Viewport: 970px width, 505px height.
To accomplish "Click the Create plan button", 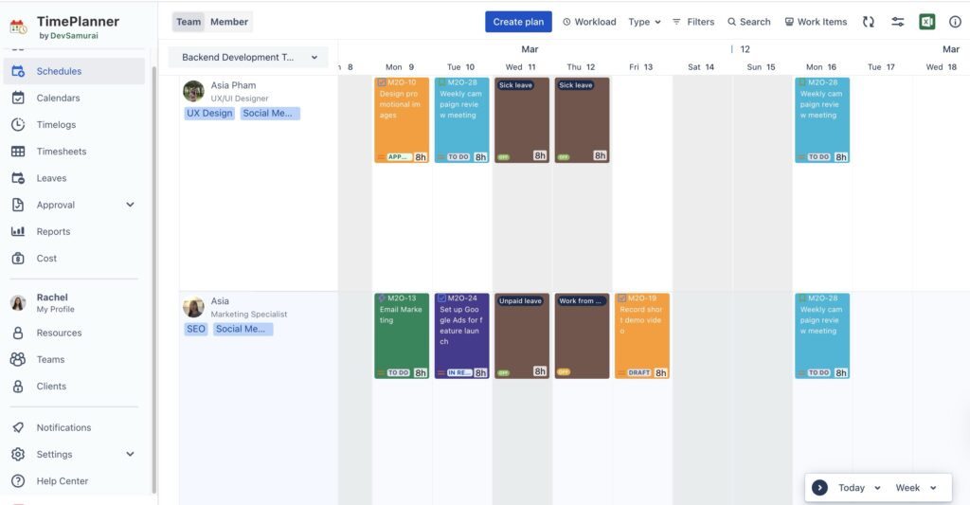I will 518,22.
